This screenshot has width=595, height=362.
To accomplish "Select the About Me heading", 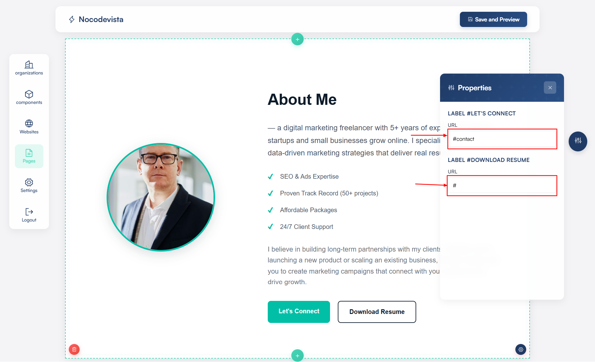I will 302,100.
